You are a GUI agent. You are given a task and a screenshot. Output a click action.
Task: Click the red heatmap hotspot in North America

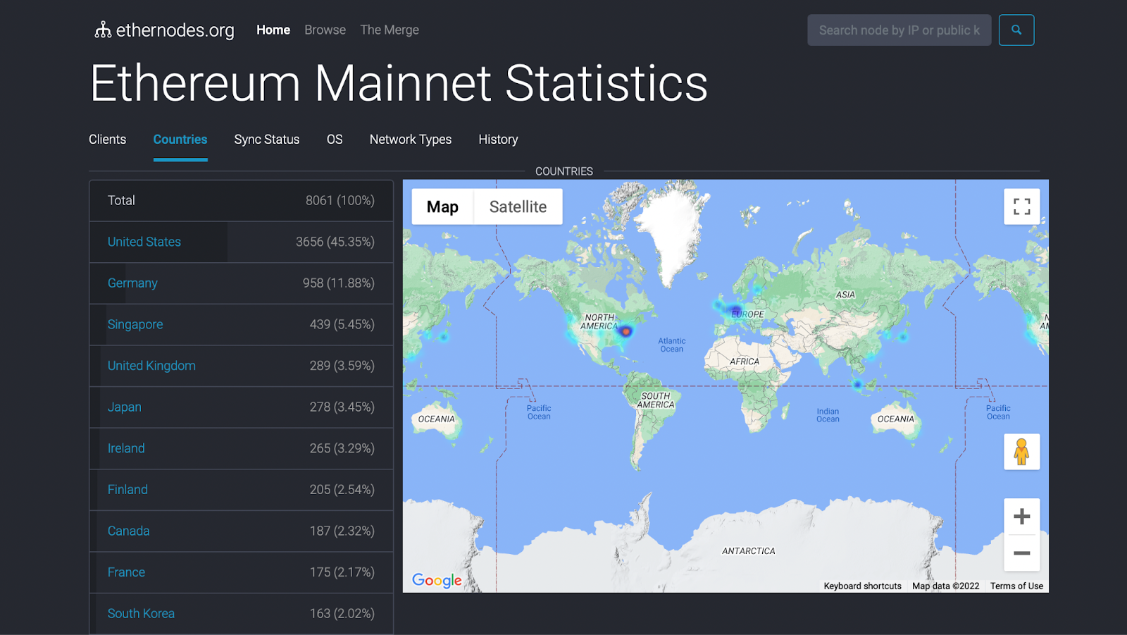click(x=625, y=331)
